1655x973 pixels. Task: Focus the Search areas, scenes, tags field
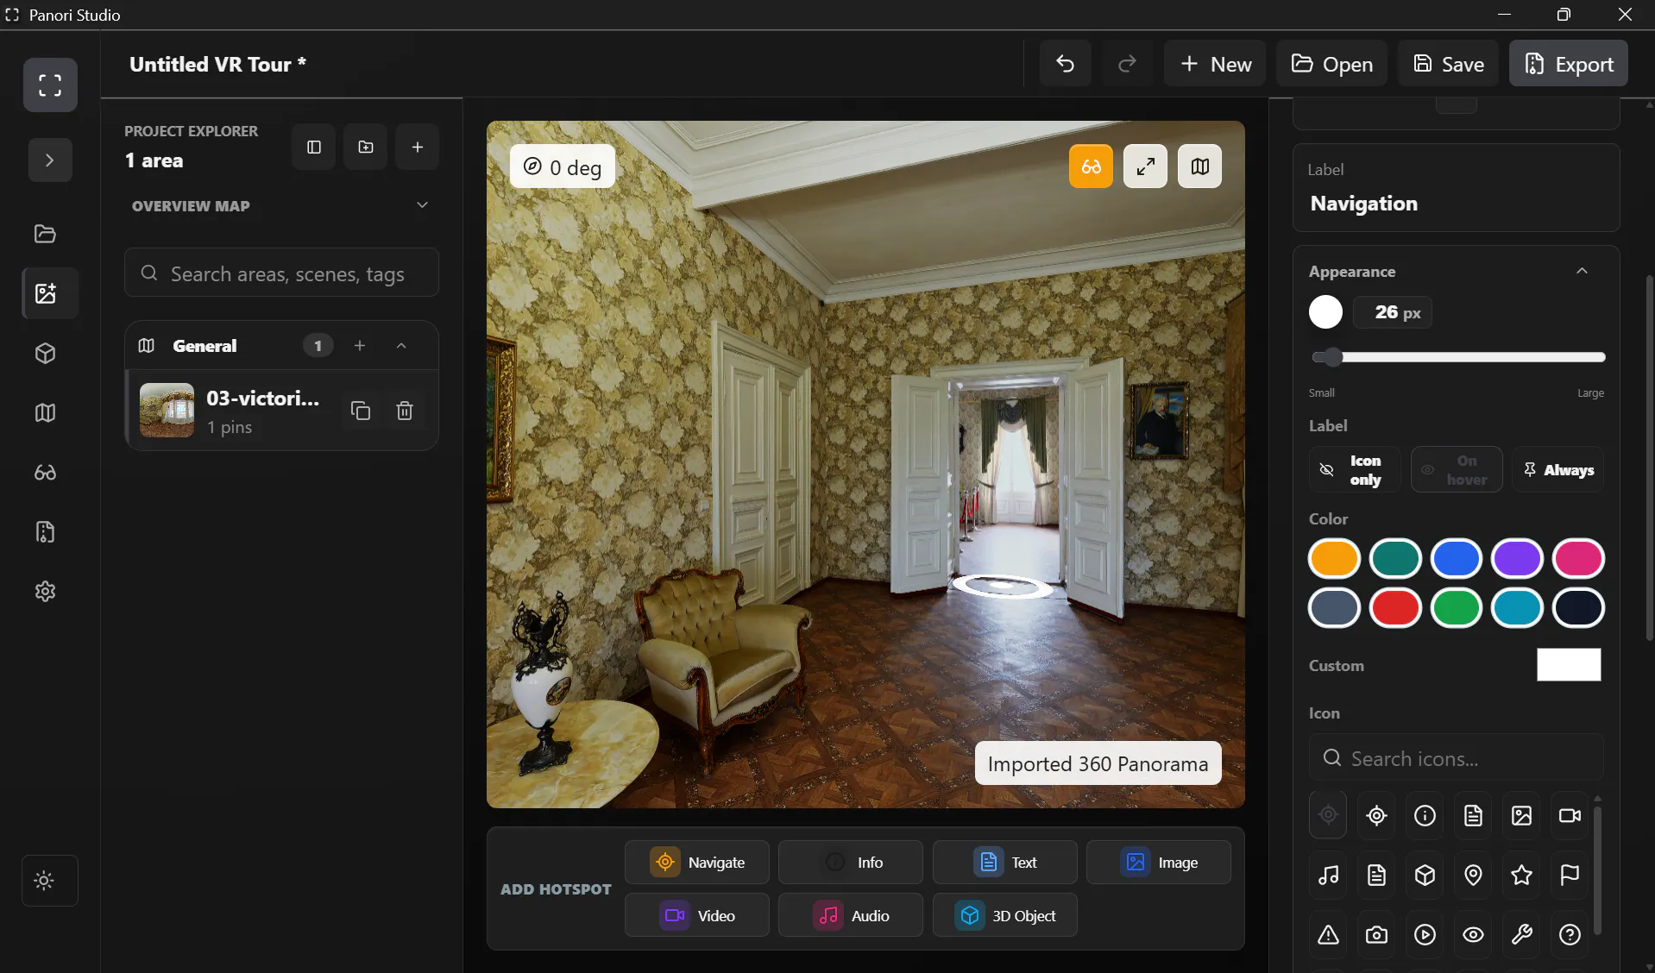pyautogui.click(x=281, y=273)
